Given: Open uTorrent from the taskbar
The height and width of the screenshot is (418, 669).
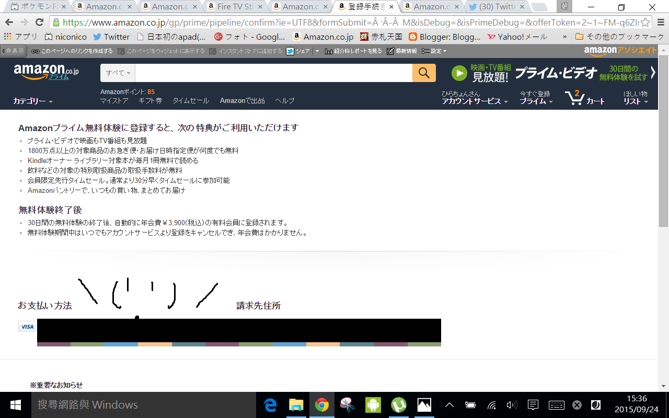Looking at the screenshot, I should click(399, 405).
